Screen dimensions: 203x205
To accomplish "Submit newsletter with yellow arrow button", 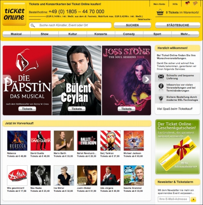I will click(193, 199).
